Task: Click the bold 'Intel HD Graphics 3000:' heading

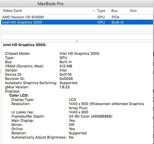Action: [25, 45]
